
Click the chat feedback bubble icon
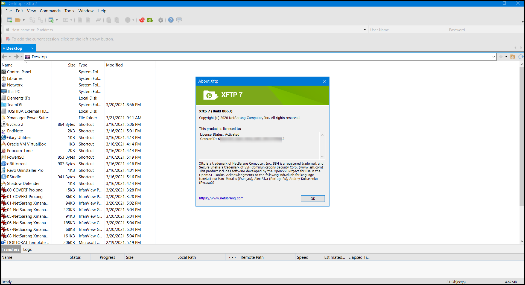click(x=179, y=20)
